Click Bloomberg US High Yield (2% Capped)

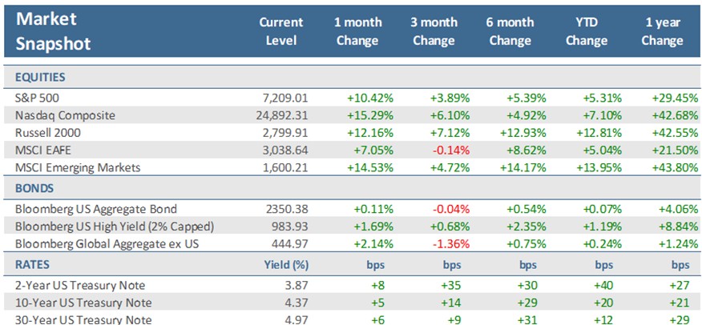click(x=114, y=227)
